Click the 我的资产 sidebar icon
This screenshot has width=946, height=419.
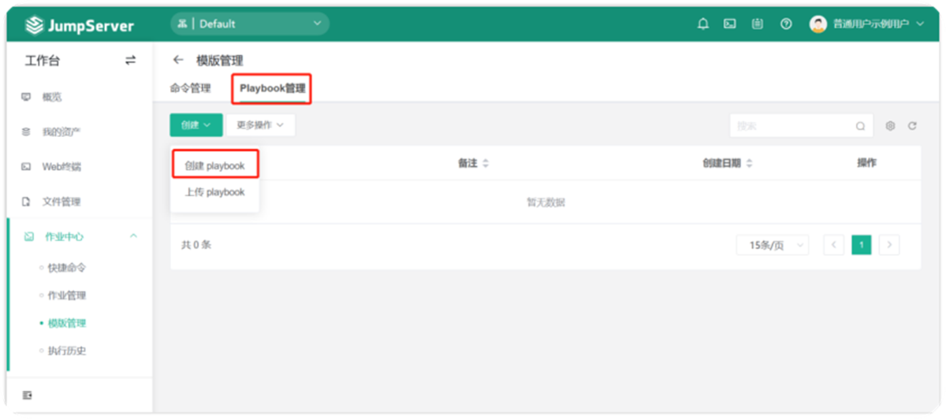click(26, 132)
